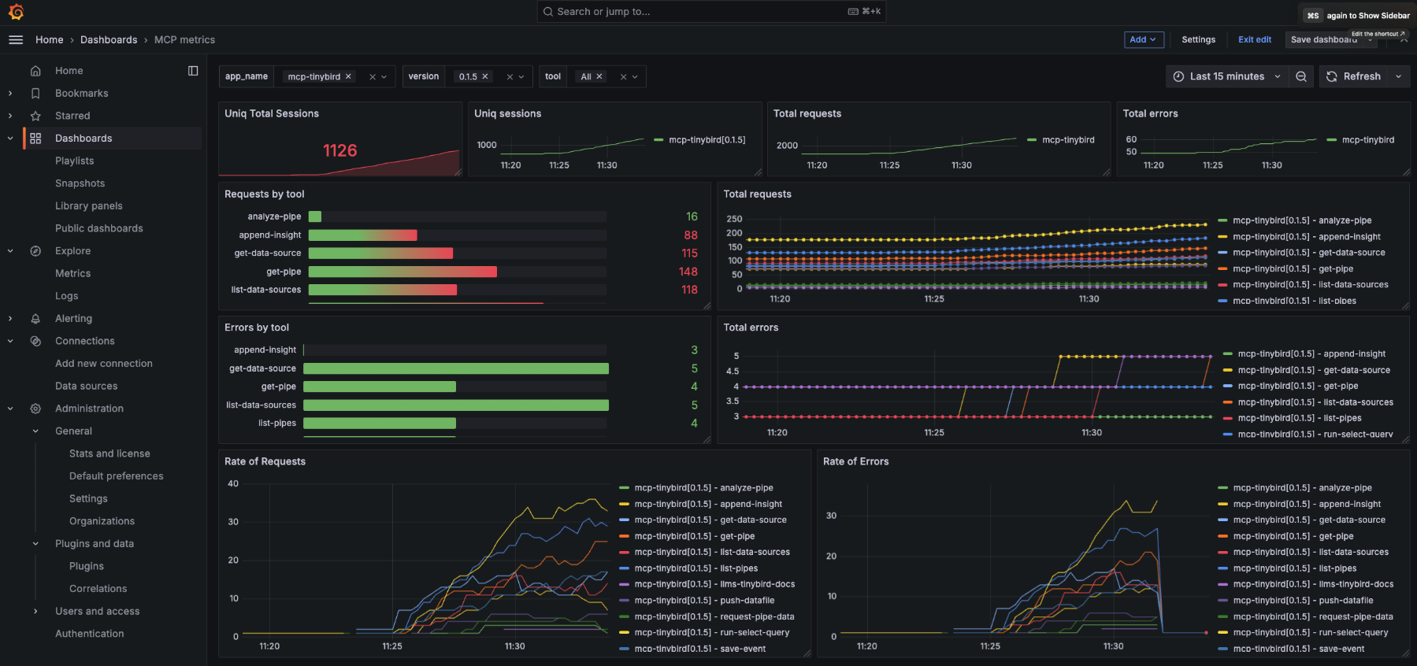Screen dimensions: 1417x666
Task: Toggle get-data-source series in Total requests legend
Action: 1308,253
